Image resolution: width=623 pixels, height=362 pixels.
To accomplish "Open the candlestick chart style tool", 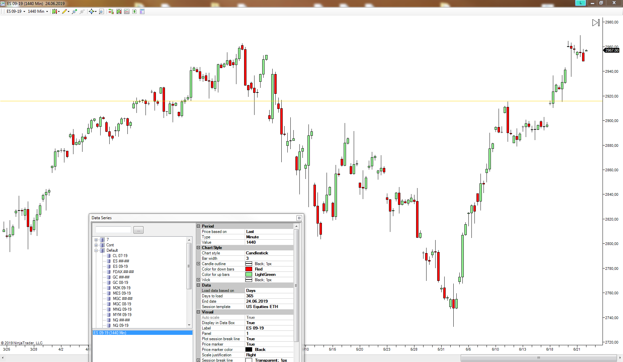I will click(x=54, y=11).
